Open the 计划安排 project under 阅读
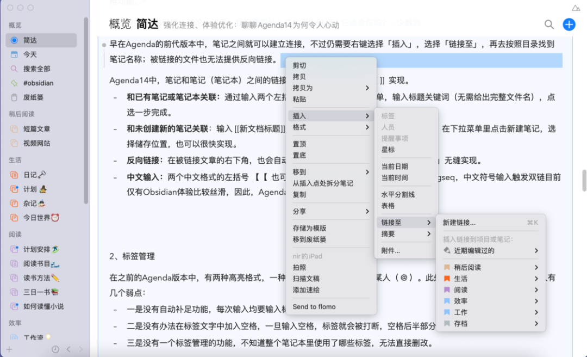Screen dimensions: 587x357 coord(41,249)
